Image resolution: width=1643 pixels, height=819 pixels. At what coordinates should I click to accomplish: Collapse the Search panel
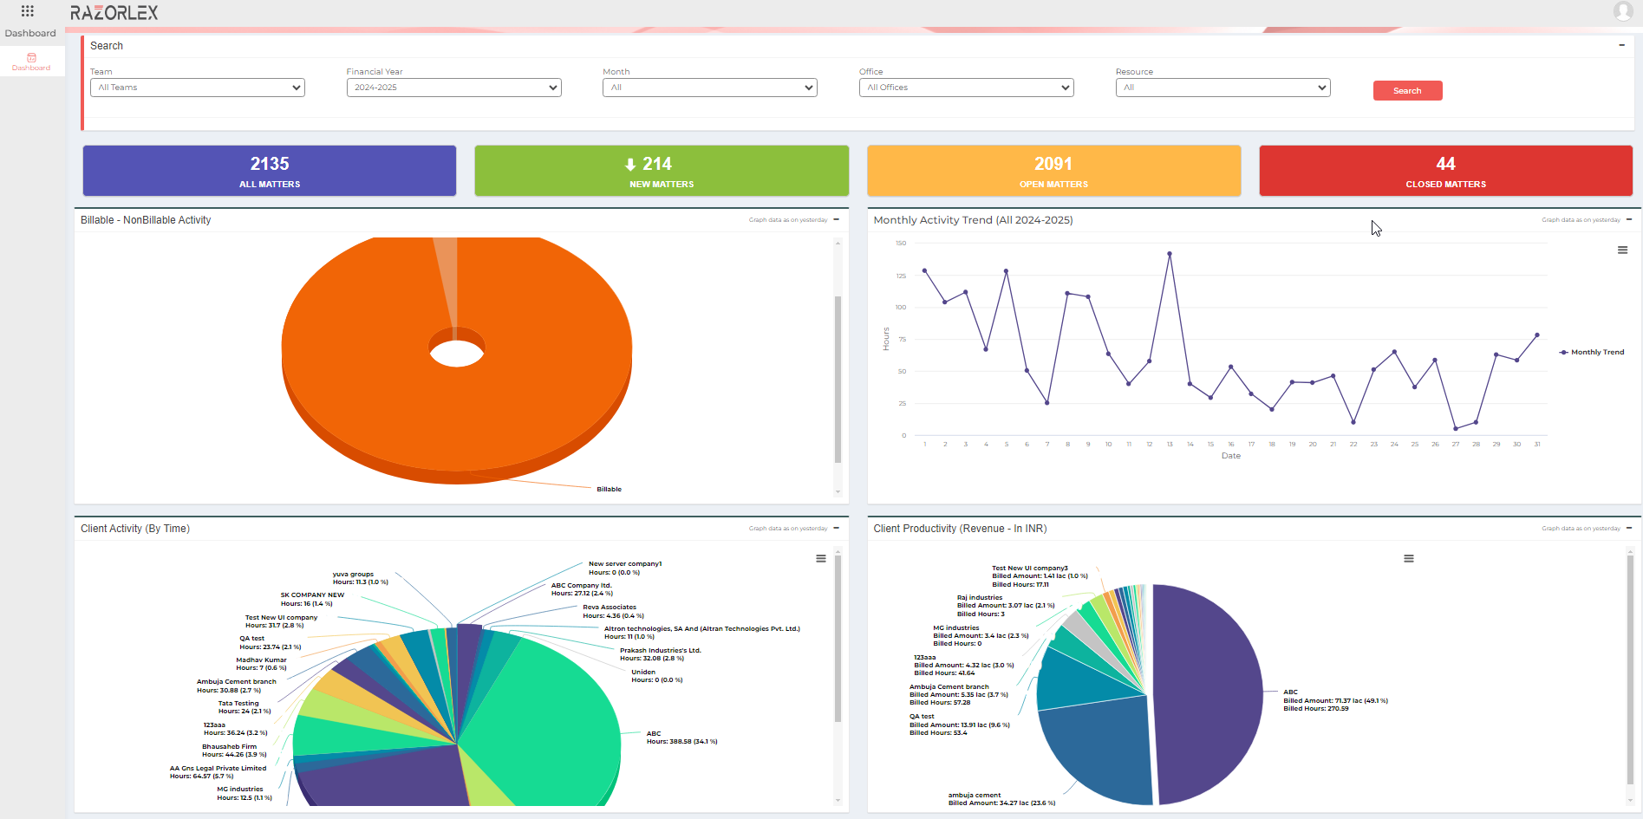[1622, 45]
